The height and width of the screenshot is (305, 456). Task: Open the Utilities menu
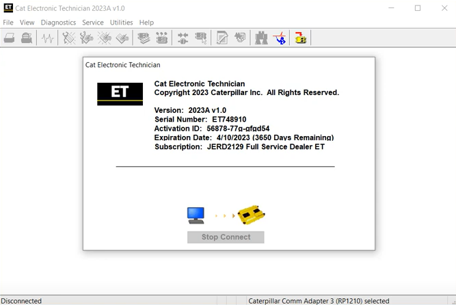coord(121,23)
